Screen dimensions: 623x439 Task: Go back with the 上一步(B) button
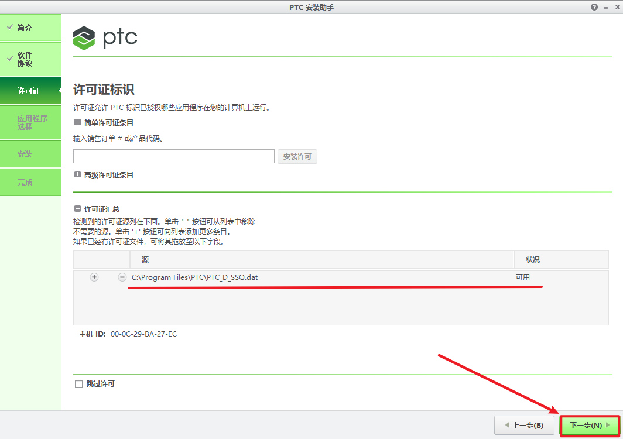523,426
